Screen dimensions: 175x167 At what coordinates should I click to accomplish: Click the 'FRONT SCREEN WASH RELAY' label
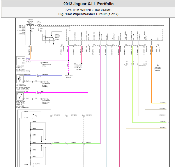(x=58, y=37)
